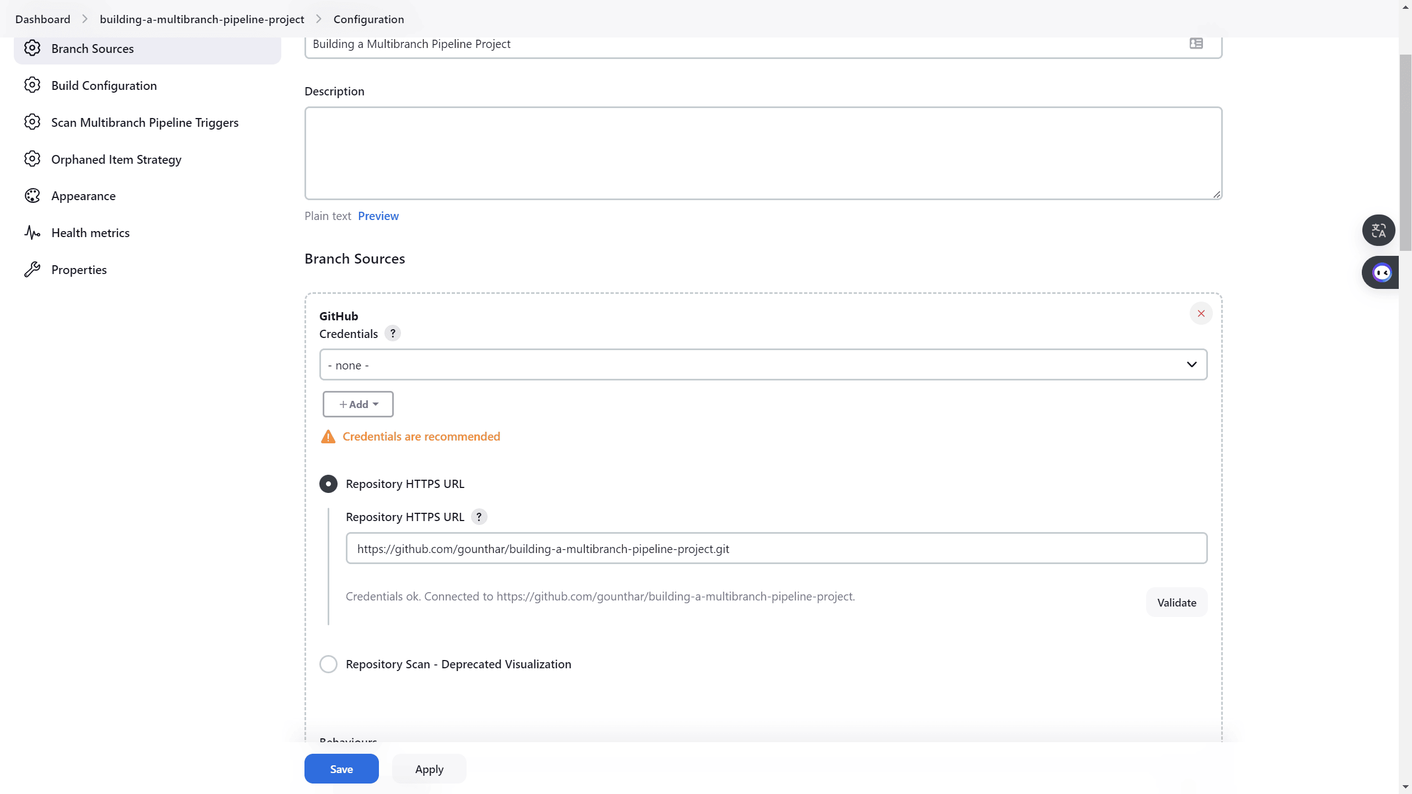Click the Build Configuration gear icon
The width and height of the screenshot is (1412, 794).
point(32,85)
